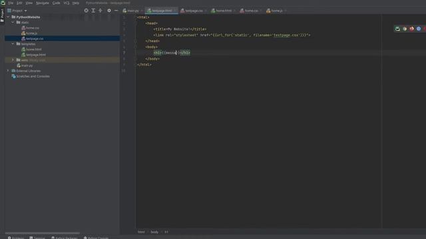Click the closing </html> tag line
426x239 pixels.
(x=144, y=64)
